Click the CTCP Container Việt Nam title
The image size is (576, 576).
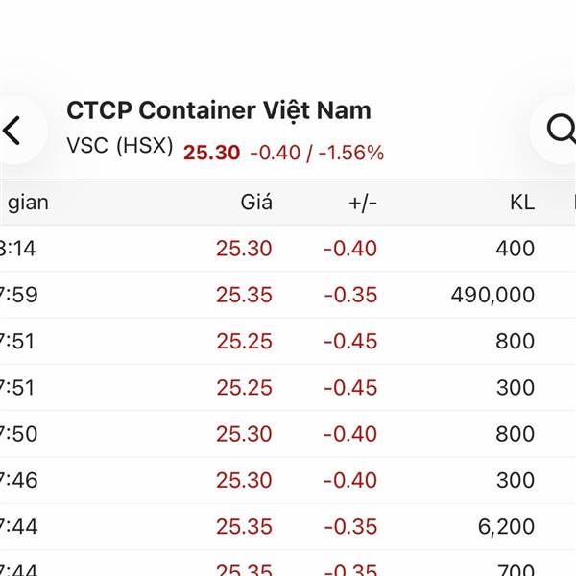point(218,109)
